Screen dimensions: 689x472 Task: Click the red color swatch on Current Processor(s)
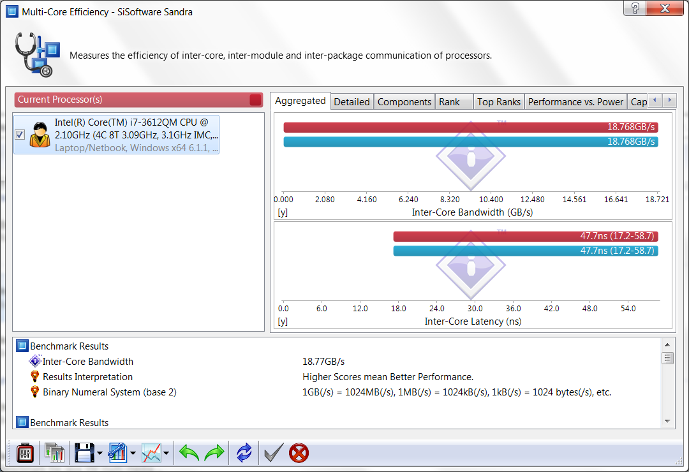255,100
